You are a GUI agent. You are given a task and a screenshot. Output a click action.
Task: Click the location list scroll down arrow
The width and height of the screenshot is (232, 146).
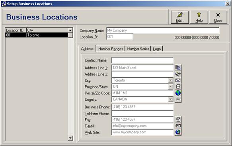coord(70,138)
